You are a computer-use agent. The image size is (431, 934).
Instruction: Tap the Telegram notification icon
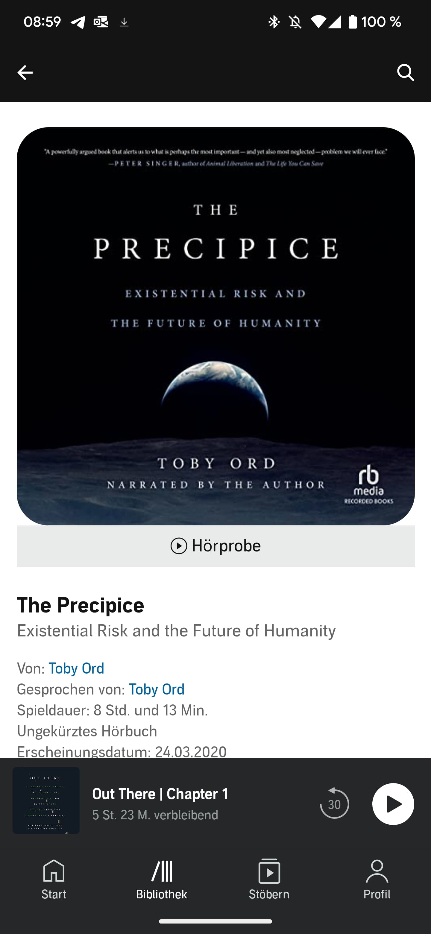pyautogui.click(x=78, y=22)
